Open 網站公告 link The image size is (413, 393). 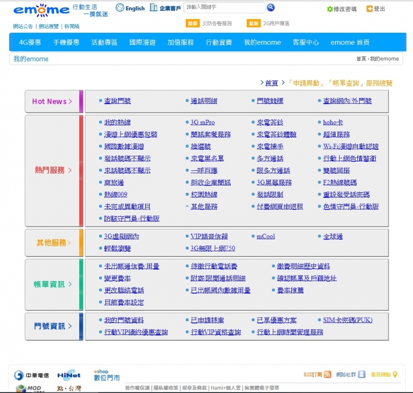(23, 26)
